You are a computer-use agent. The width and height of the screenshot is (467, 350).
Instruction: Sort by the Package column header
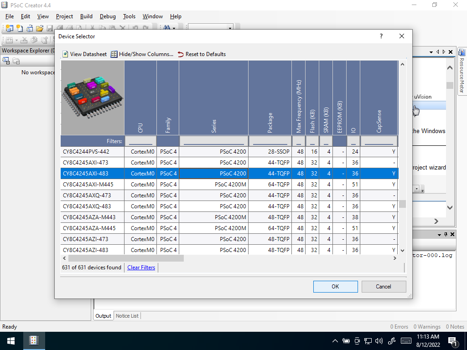point(270,98)
